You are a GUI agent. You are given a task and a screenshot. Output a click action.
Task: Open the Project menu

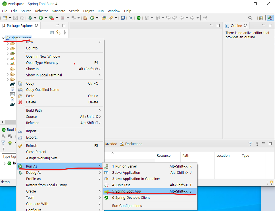click(x=88, y=11)
